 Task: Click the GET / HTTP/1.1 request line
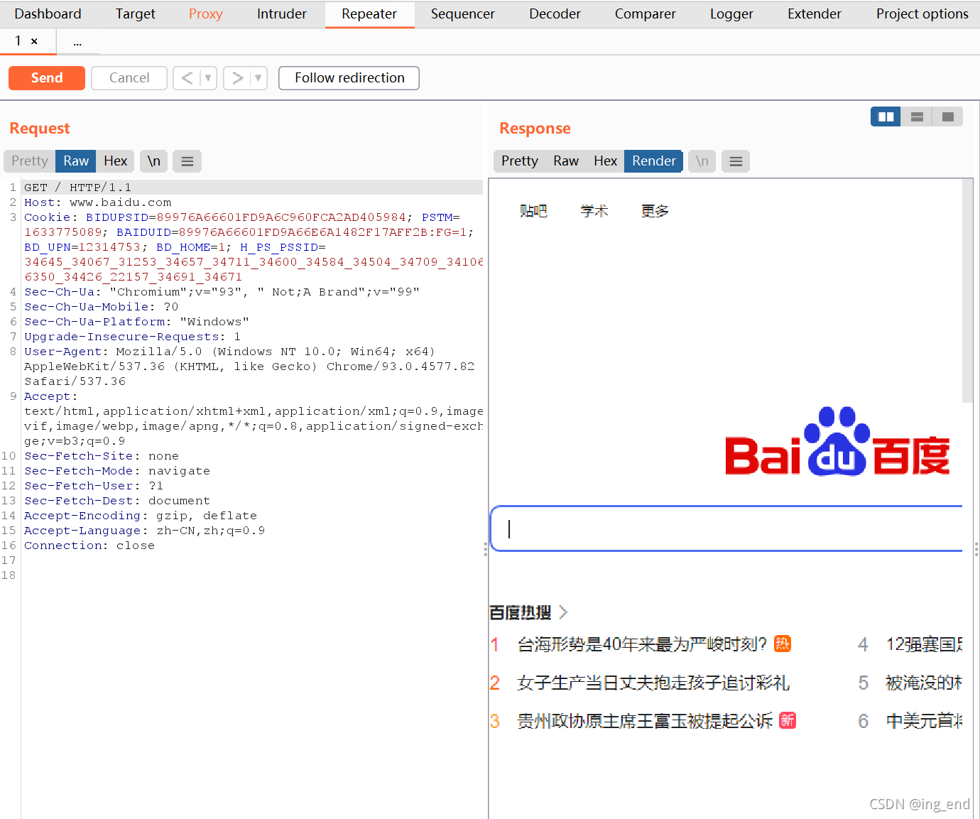pyautogui.click(x=77, y=188)
